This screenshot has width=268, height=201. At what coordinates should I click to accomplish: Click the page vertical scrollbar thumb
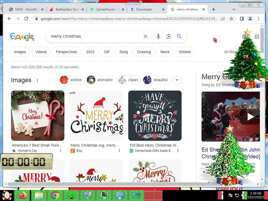pos(262,40)
